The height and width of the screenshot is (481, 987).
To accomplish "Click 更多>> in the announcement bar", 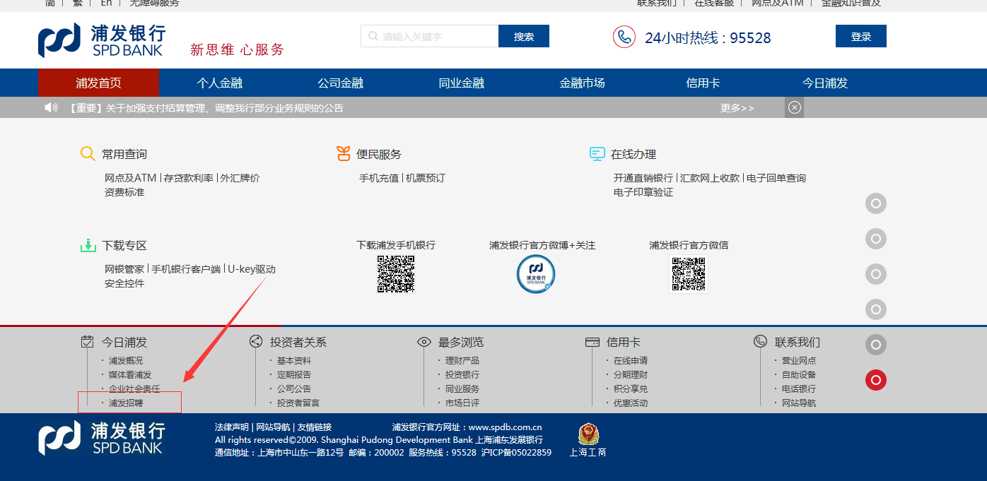I will point(737,108).
